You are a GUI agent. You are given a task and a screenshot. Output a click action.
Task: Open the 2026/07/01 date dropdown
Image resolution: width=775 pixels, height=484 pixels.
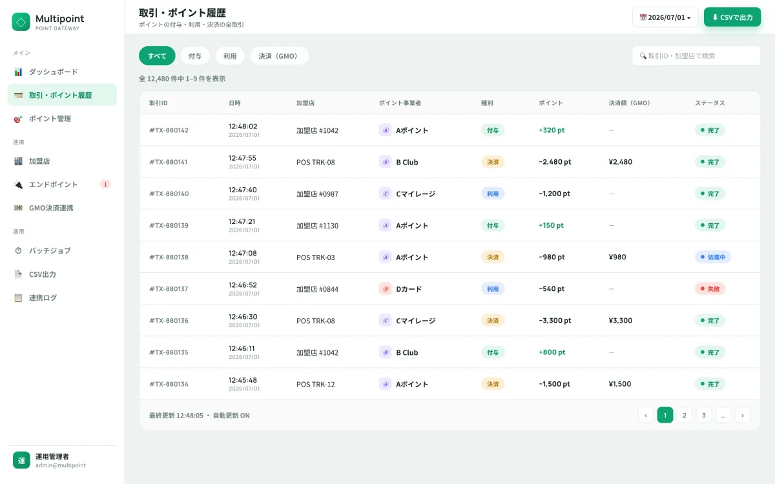[665, 17]
